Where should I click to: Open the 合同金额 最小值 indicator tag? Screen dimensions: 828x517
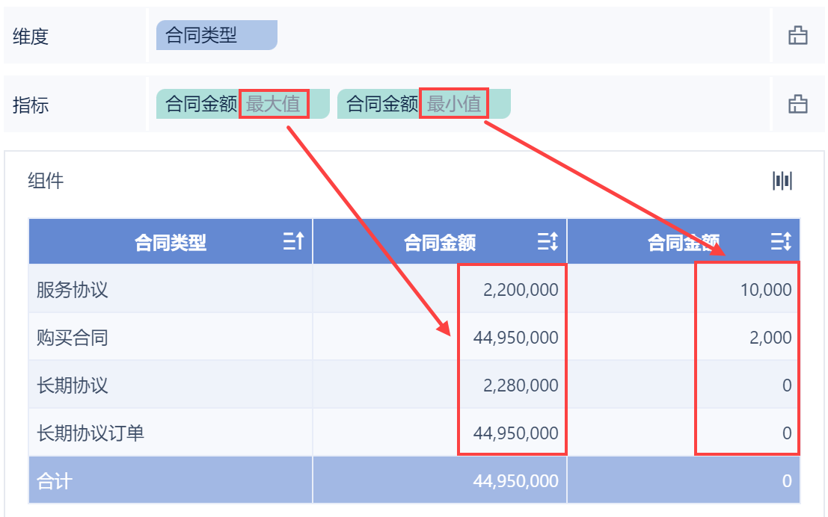coord(424,104)
